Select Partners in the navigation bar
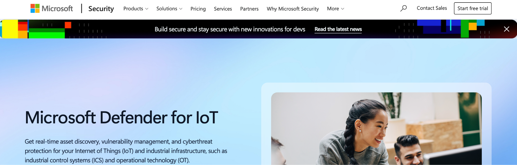Screen dimensions: 517x165 (249, 9)
